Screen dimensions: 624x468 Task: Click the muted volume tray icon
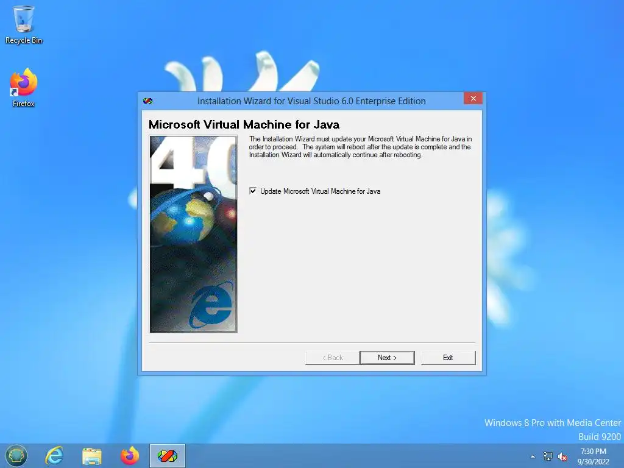pyautogui.click(x=562, y=456)
